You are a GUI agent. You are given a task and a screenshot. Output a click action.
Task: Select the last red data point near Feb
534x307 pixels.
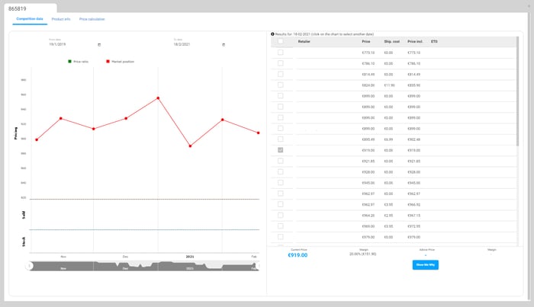click(x=258, y=133)
